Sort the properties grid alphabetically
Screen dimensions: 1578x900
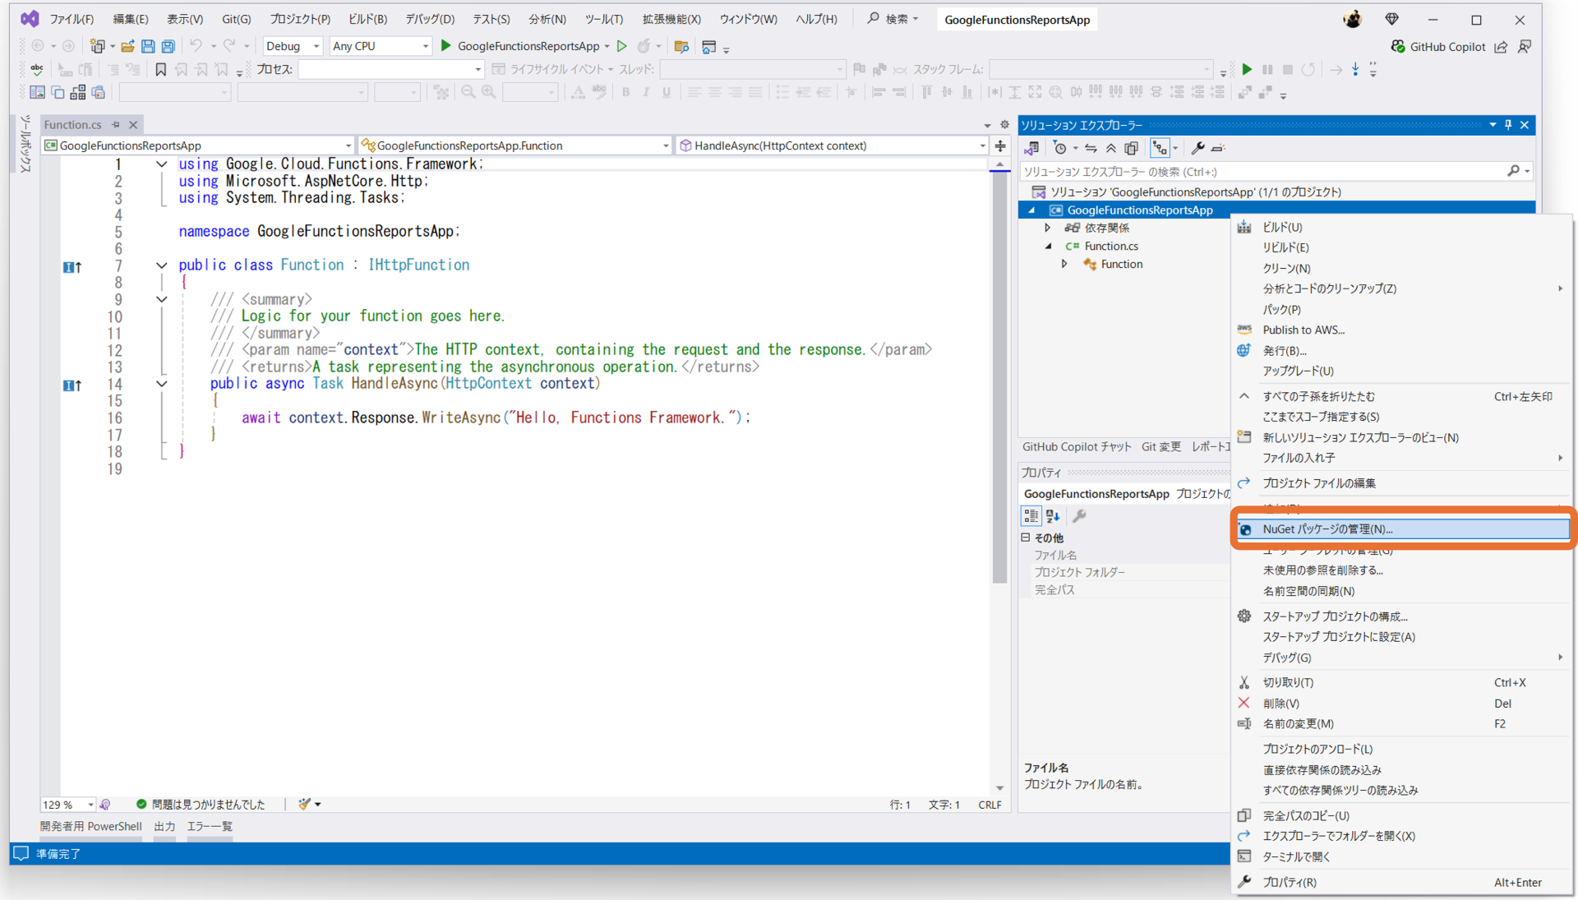click(1053, 516)
